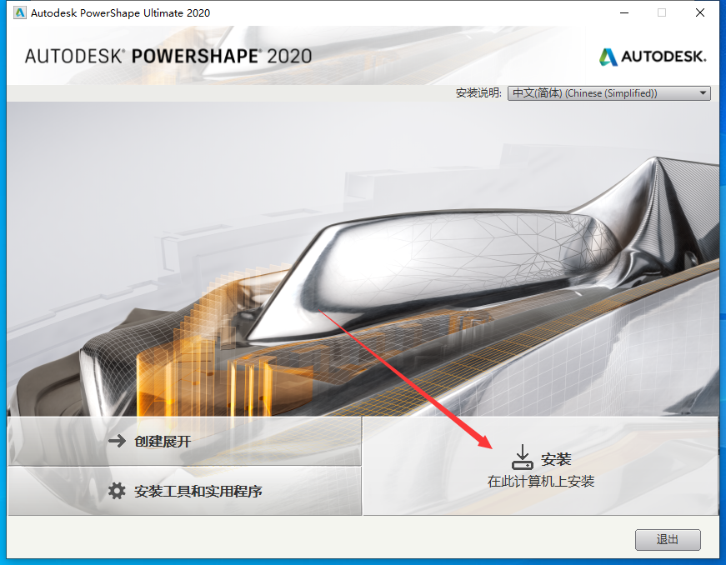Viewport: 726px width, 565px height.
Task: Click the Autodesk logo emblem at top right
Action: point(608,57)
